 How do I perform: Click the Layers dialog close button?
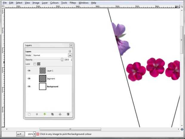tap(71, 45)
